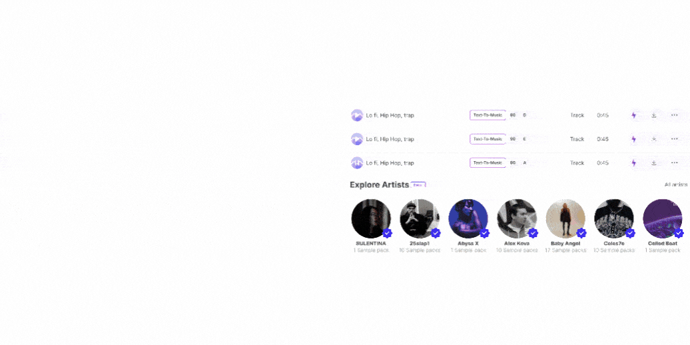Download the key D track
The width and height of the screenshot is (690, 345).
[654, 115]
